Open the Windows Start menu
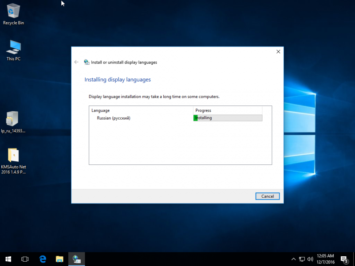Viewport: 355px width, 266px height. (8, 259)
